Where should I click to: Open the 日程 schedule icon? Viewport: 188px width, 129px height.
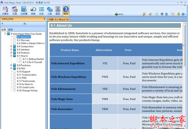coord(15,11)
